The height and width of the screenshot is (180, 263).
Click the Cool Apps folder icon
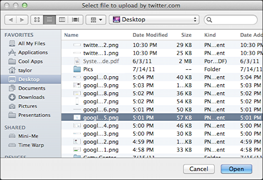pos(12,61)
